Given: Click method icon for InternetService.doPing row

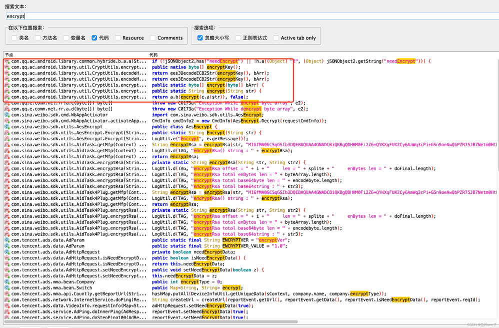Looking at the screenshot, I should click(7, 300).
